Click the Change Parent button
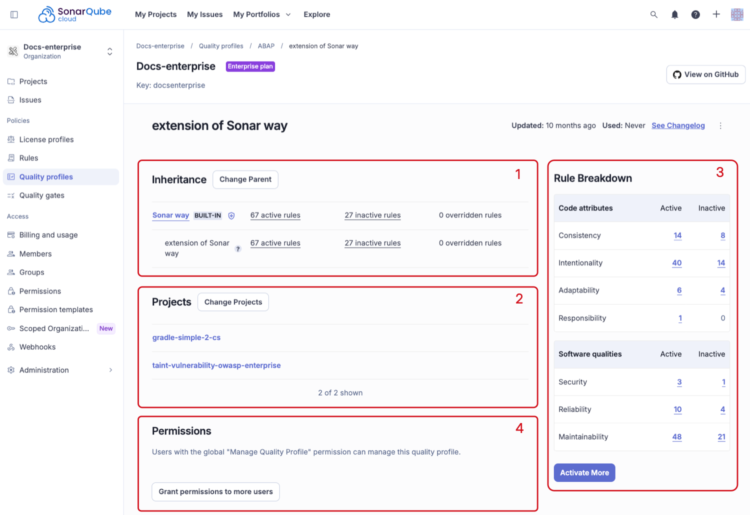This screenshot has width=750, height=515. click(245, 179)
